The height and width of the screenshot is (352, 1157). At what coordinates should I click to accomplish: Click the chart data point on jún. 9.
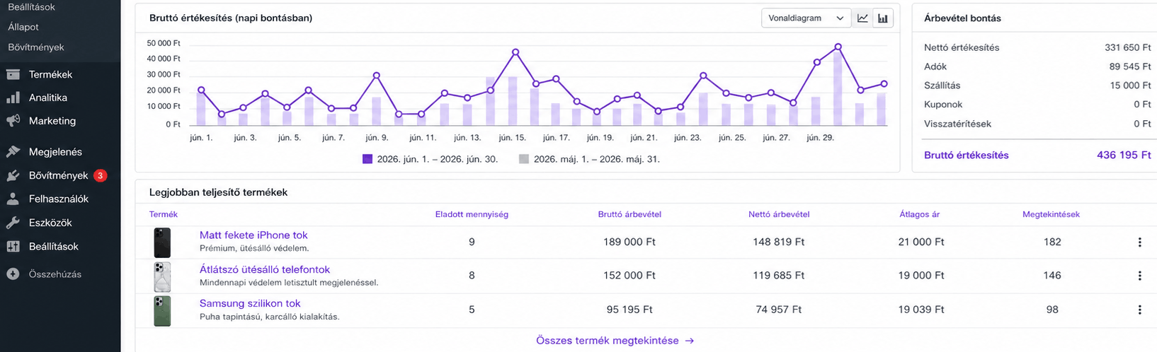377,75
